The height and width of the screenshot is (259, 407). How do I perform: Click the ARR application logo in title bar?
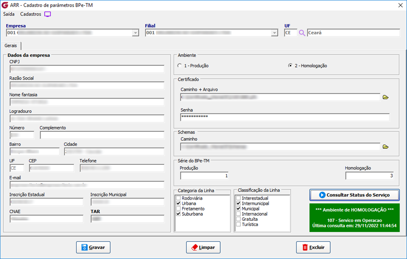tap(5, 5)
